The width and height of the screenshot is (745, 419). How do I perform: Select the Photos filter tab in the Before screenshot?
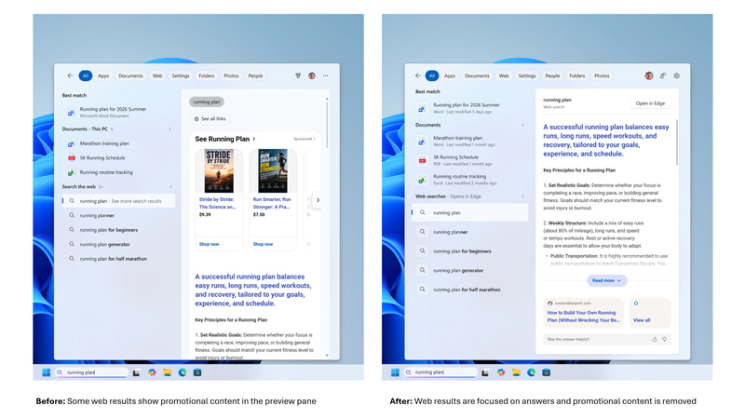tap(231, 75)
